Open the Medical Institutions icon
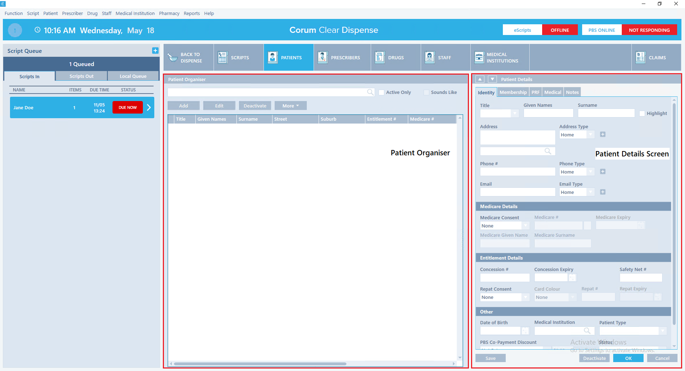Image resolution: width=685 pixels, height=371 pixels. pyautogui.click(x=479, y=57)
